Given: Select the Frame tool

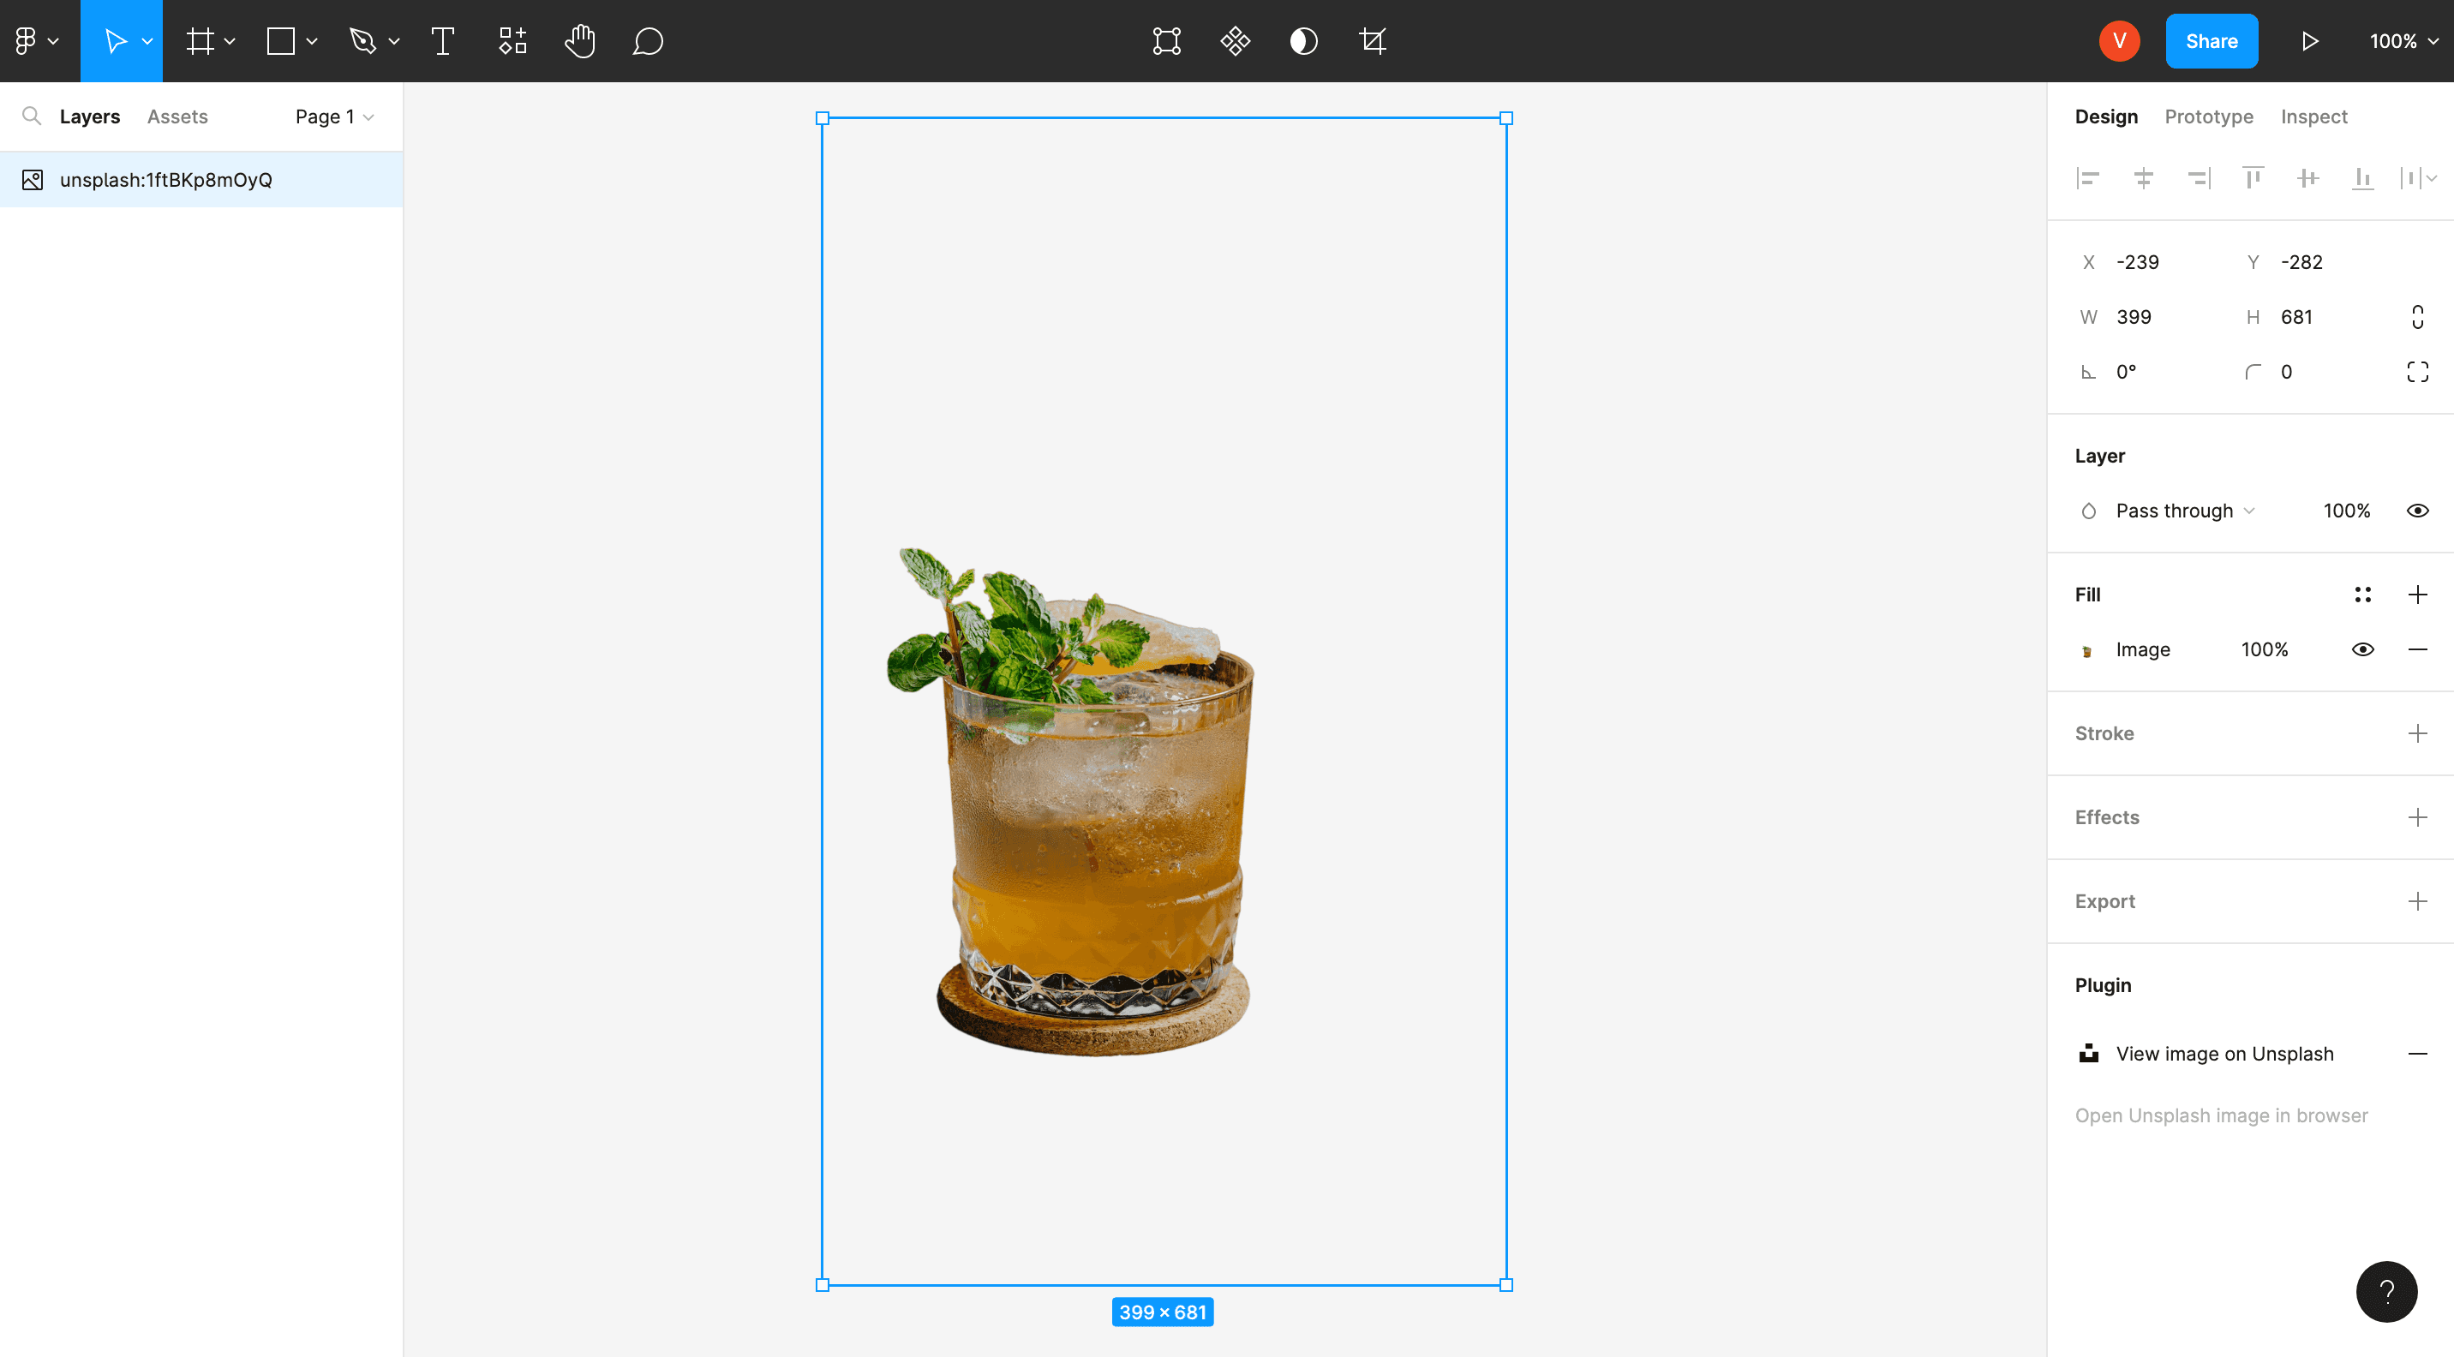Looking at the screenshot, I should [x=201, y=41].
